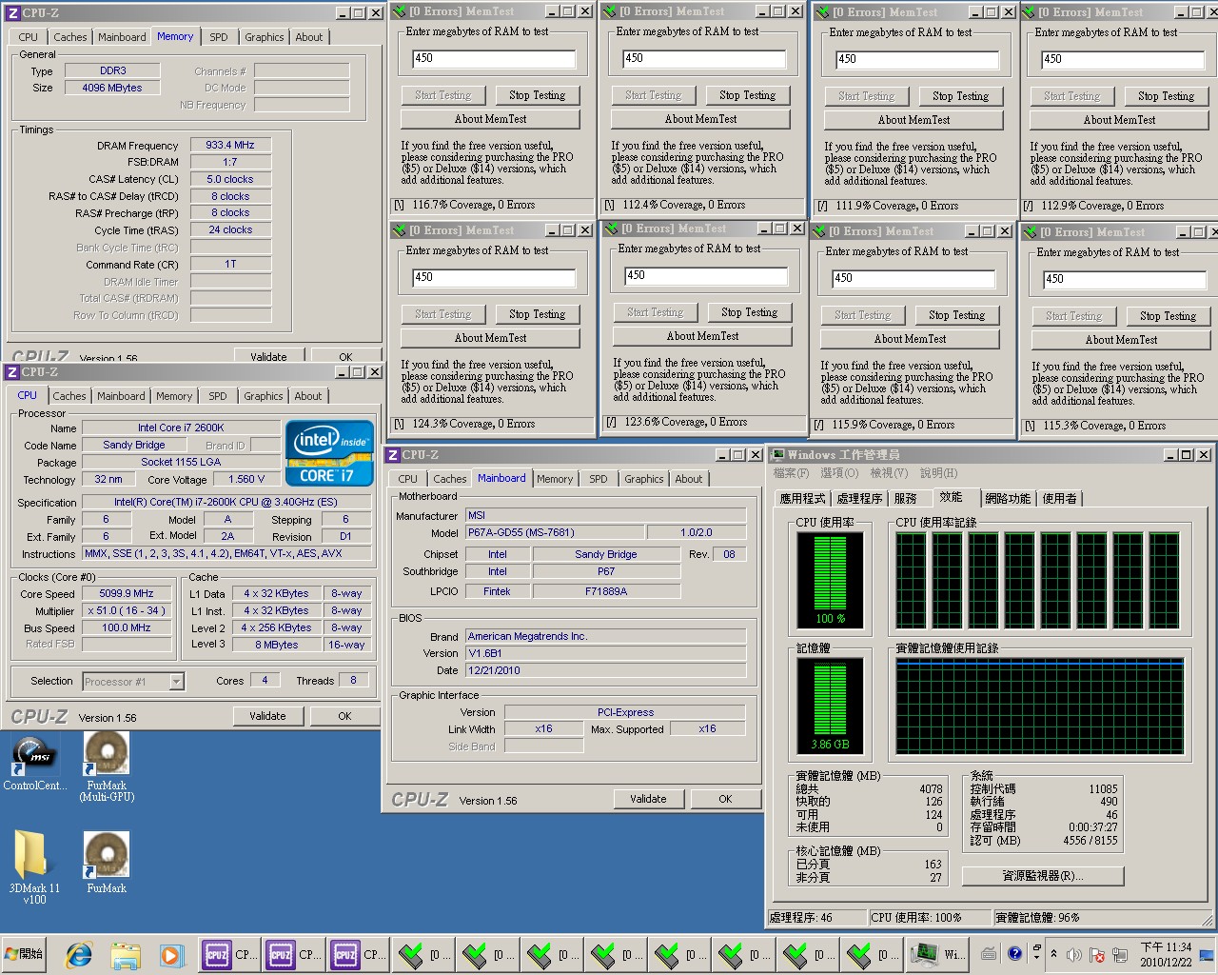Click About MemTest in 123.6% coverage window
This screenshot has height=975, width=1218.
(x=702, y=336)
